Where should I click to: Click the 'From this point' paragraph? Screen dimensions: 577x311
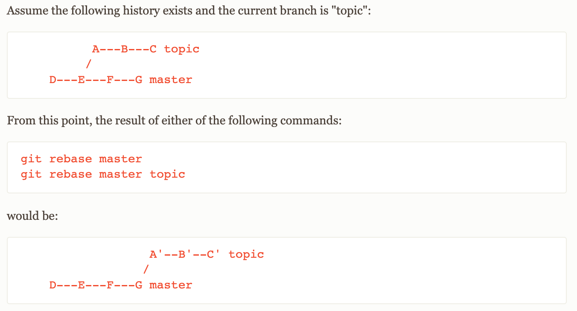coord(174,121)
